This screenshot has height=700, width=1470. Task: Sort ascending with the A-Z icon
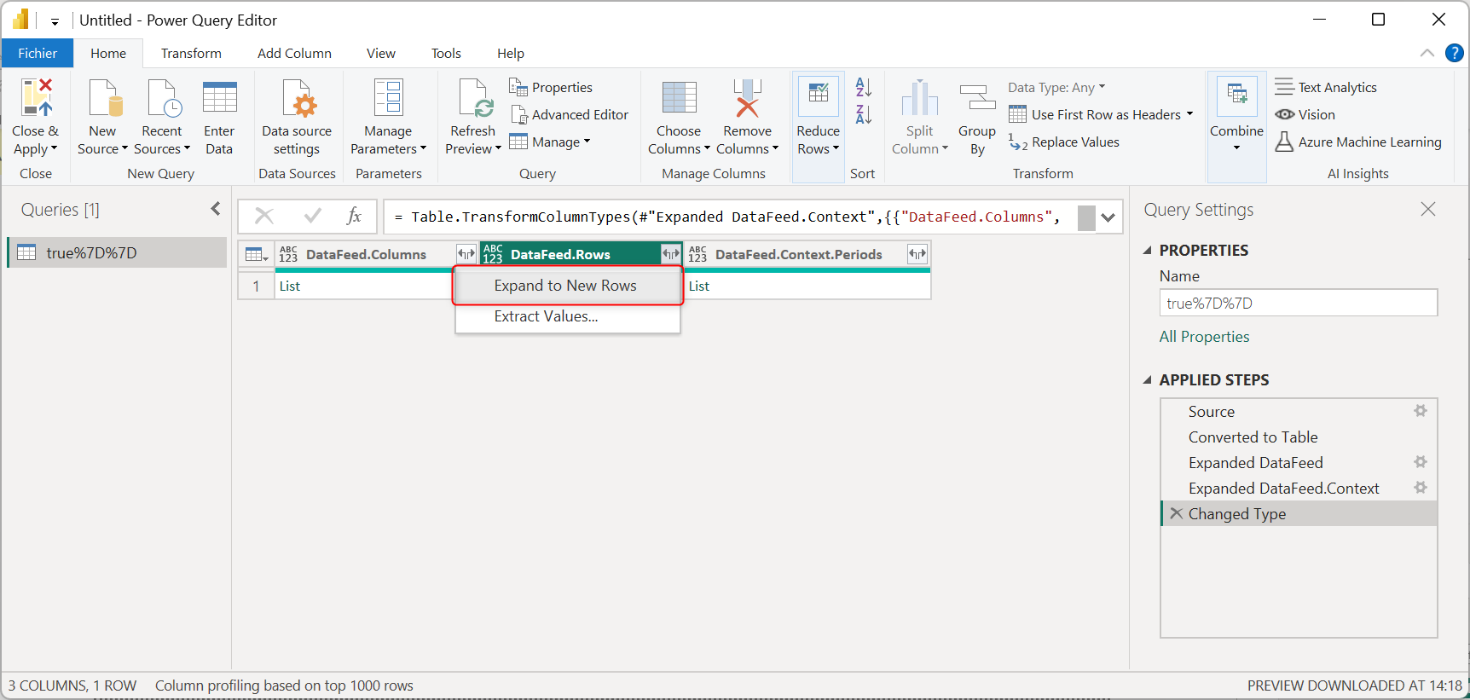(863, 87)
